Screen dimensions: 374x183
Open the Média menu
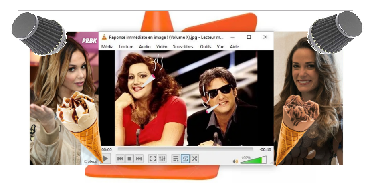[107, 47]
